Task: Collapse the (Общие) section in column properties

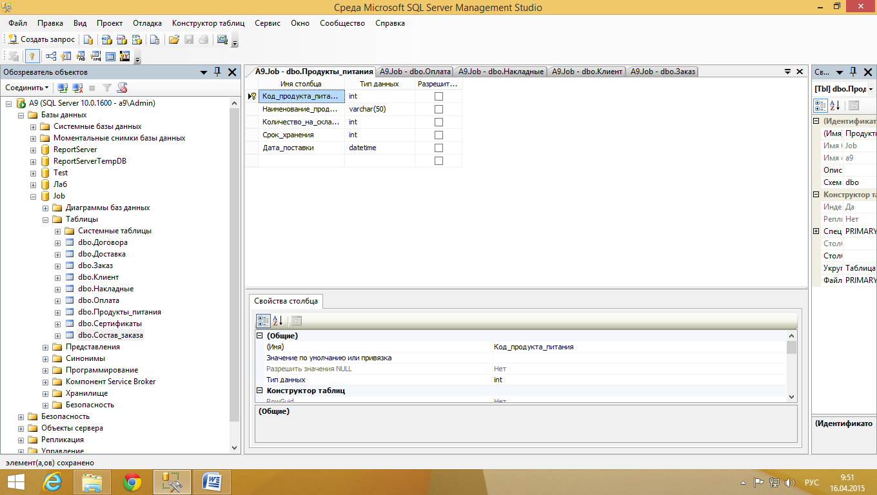Action: tap(260, 336)
